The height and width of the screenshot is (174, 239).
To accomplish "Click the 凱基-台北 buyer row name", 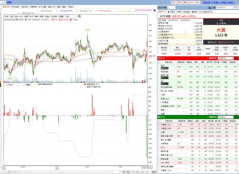I will coord(165,99).
